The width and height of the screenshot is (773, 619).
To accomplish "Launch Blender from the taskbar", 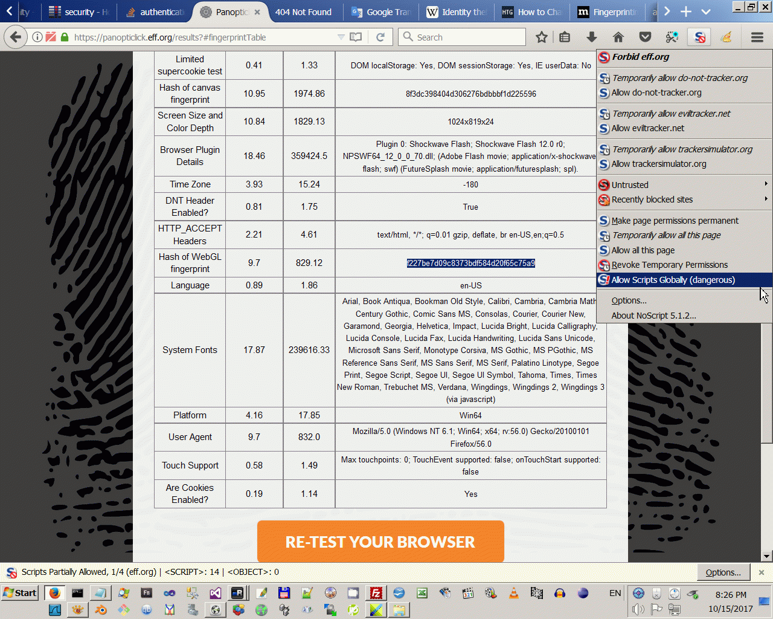I will click(x=101, y=610).
